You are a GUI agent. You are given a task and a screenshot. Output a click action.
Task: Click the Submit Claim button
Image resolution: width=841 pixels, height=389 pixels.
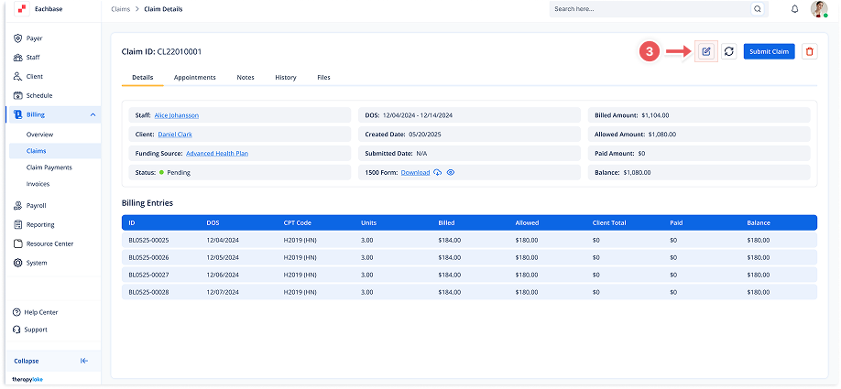click(769, 52)
